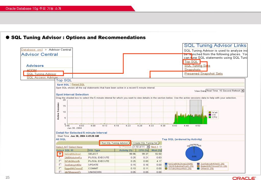Check the box for 5t7dh3thzzrfh row
The width and height of the screenshot is (261, 180).
(60, 161)
